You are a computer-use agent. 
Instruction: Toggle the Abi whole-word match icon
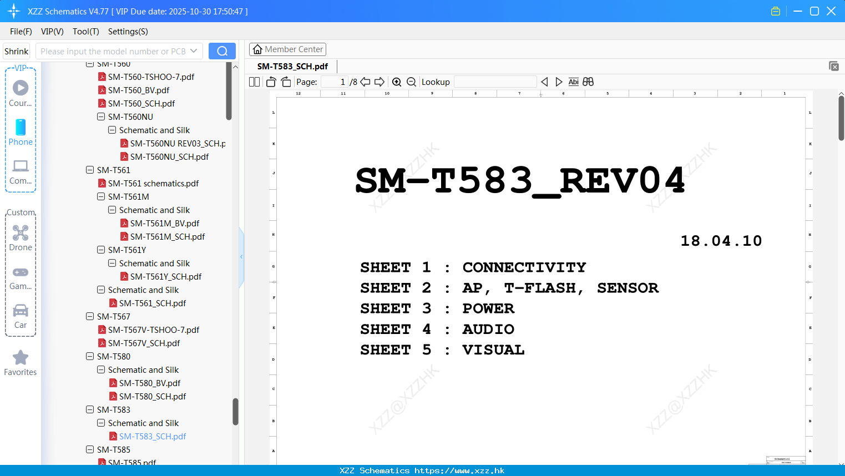tap(573, 82)
